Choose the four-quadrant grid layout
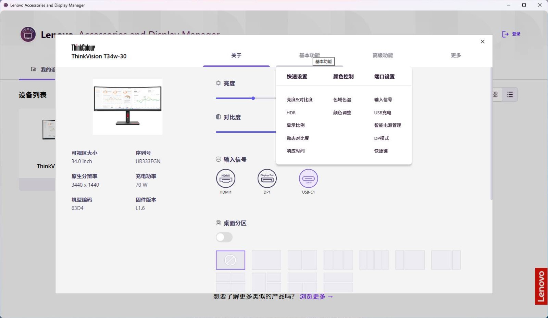This screenshot has width=548, height=318. pos(231,282)
